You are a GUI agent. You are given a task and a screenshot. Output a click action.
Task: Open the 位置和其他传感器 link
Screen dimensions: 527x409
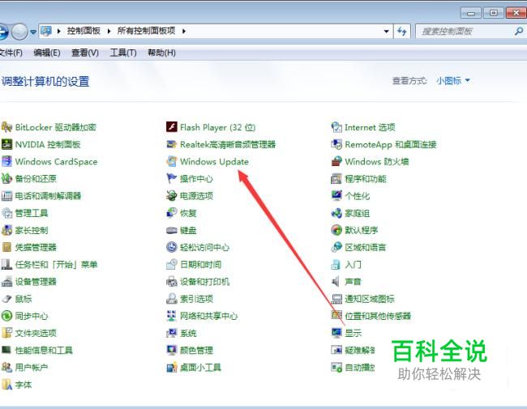(378, 316)
